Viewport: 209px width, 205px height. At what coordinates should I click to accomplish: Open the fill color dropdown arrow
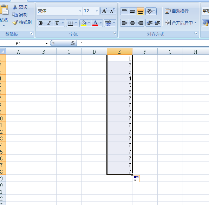pos(89,23)
